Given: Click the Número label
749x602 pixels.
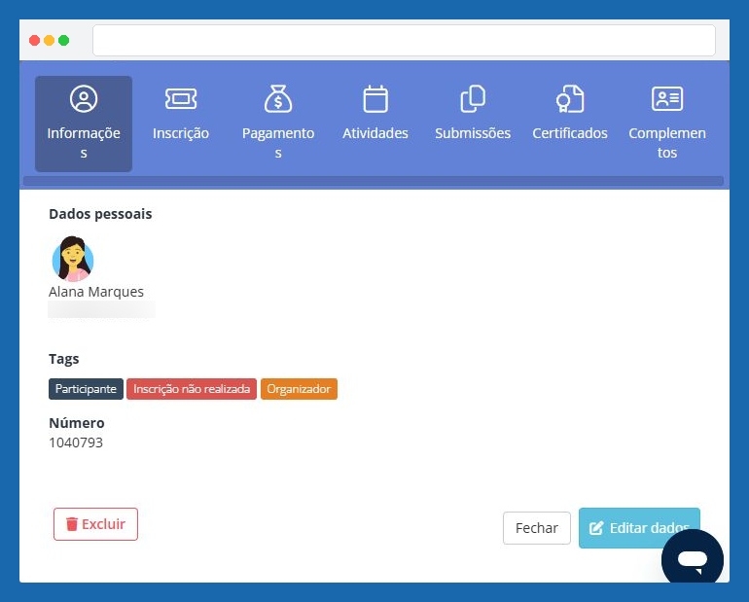Looking at the screenshot, I should click(77, 423).
